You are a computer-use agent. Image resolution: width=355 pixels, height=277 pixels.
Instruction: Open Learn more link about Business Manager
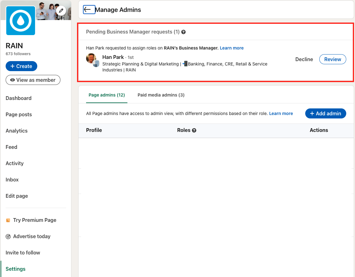232,48
